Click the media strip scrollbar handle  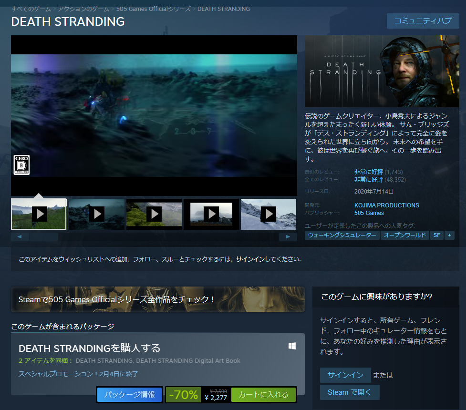click(x=44, y=236)
